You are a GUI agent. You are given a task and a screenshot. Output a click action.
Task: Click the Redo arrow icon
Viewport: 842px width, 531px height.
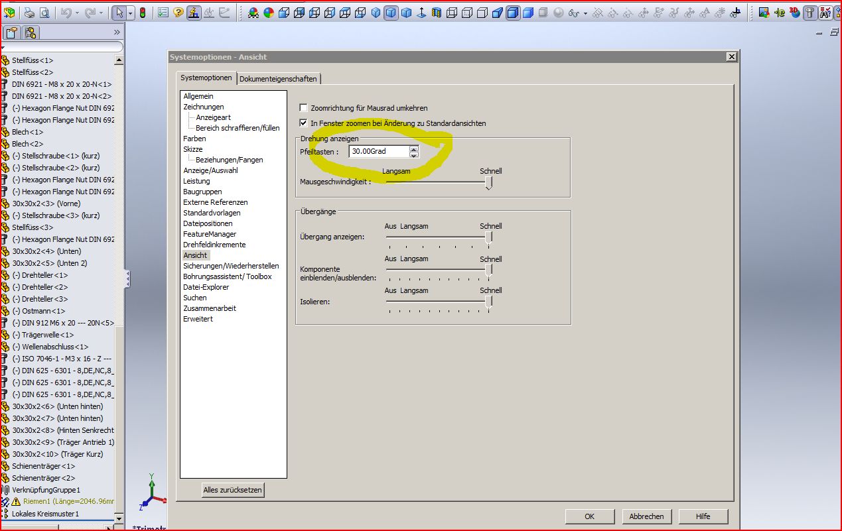[90, 13]
